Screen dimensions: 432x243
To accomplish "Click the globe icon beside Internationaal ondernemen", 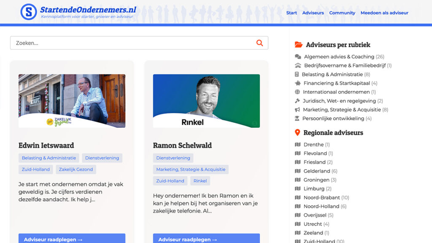I will point(297,92).
